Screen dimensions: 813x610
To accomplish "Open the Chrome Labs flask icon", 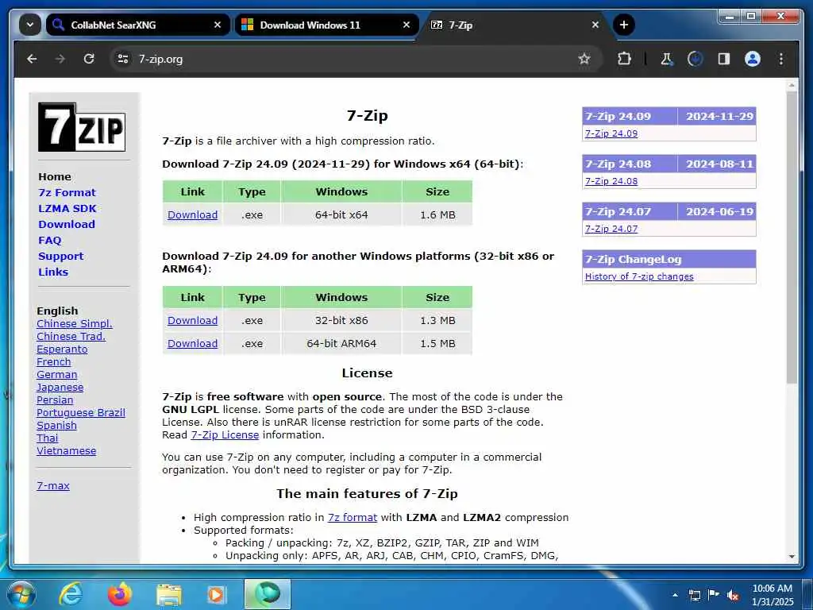I will point(666,59).
